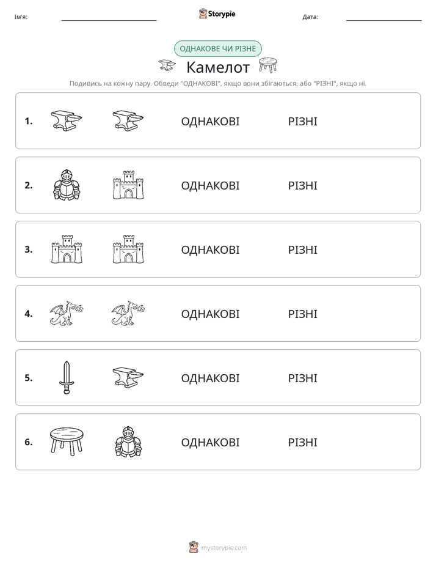436x565 pixels.
Task: Click the knight armor icon in row 2
Action: pos(67,185)
